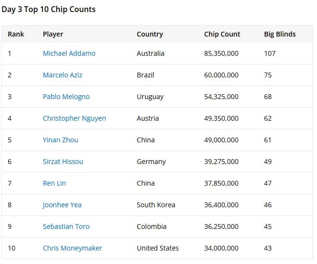Select the Day 3 Top 10 Chip Counts heading

49,9
